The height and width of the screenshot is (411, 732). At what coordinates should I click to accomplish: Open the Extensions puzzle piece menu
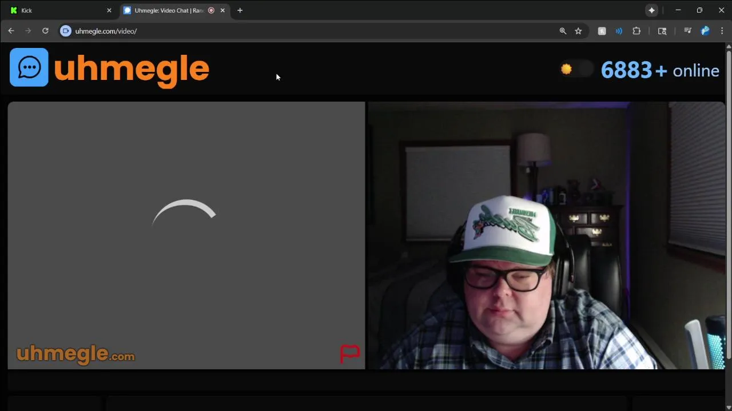pos(636,31)
